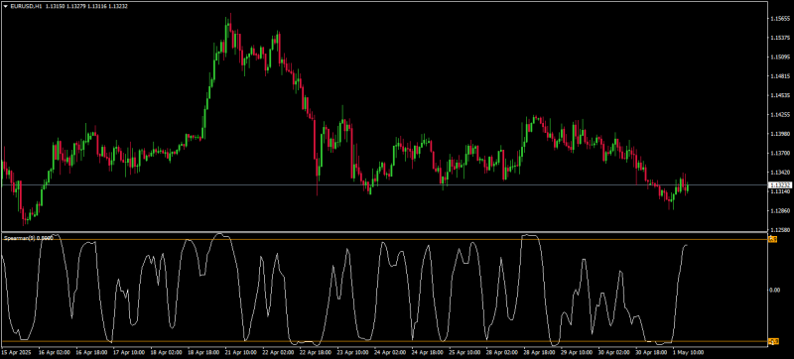Click the 1 May 10:00 time marker
Image resolution: width=794 pixels, height=359 pixels.
(688, 350)
